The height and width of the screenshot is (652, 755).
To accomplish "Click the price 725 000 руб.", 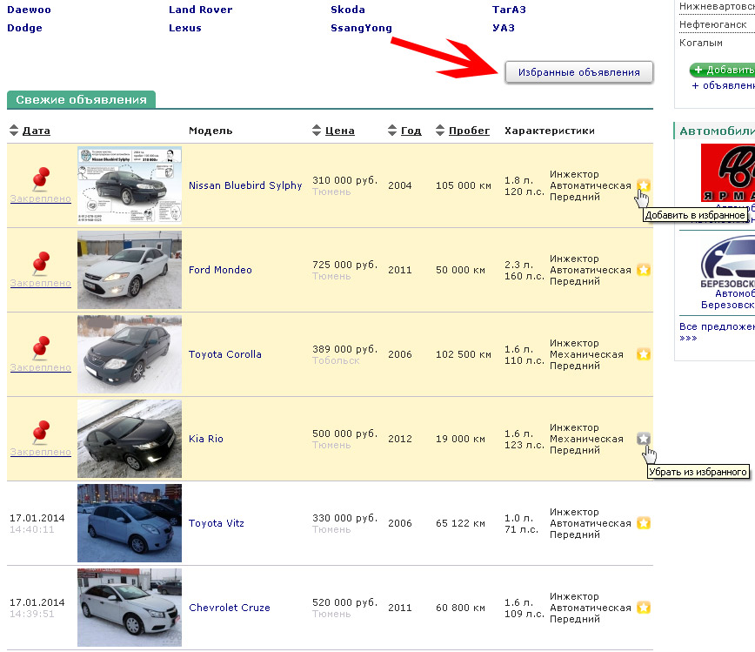I will [344, 265].
